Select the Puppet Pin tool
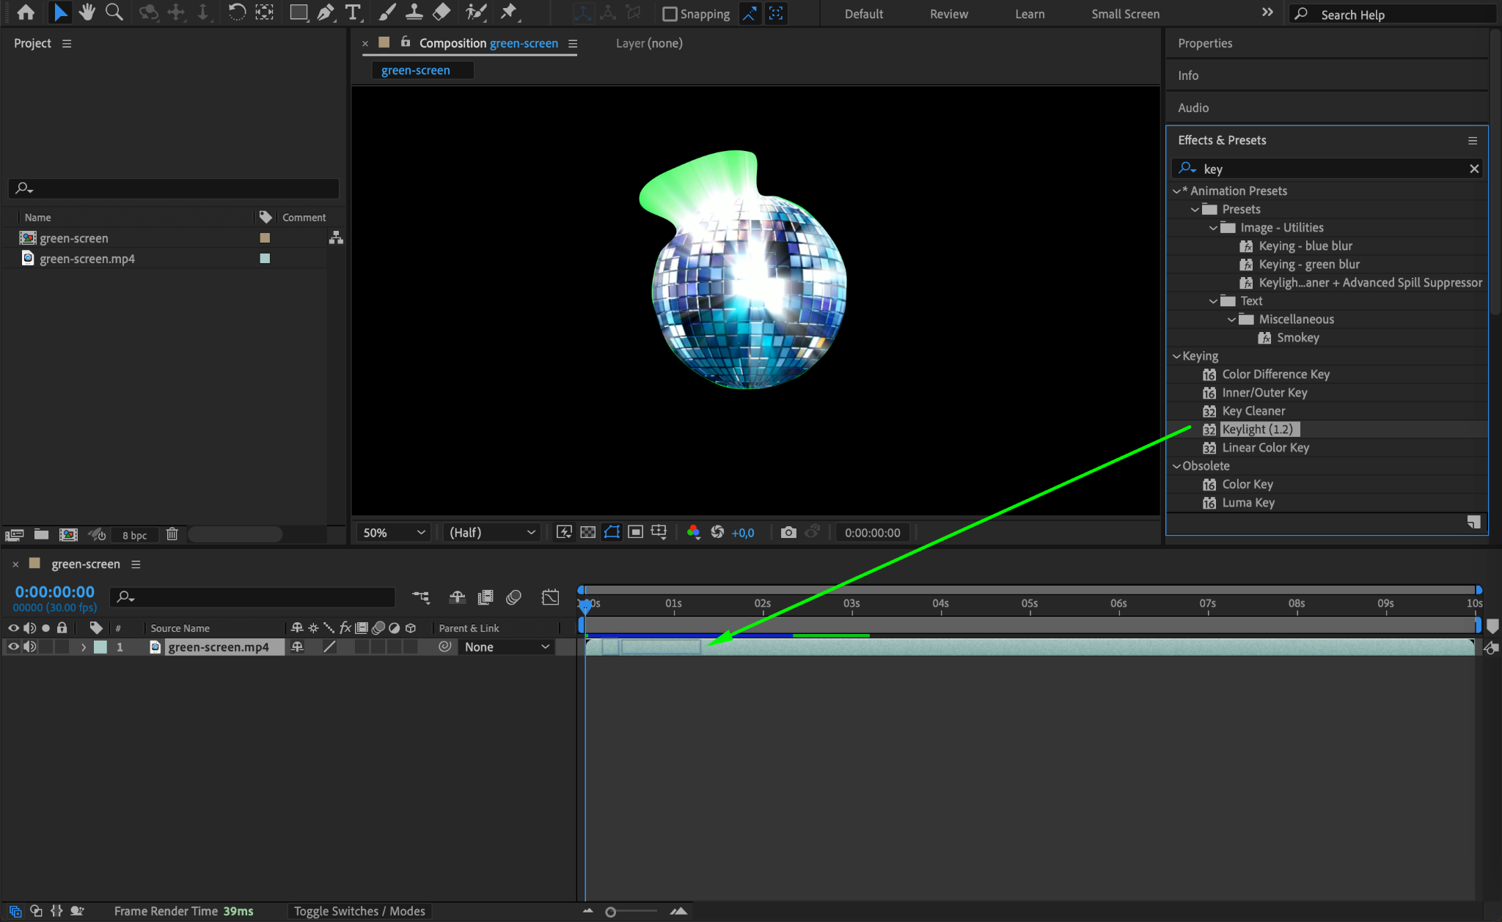 pyautogui.click(x=508, y=12)
